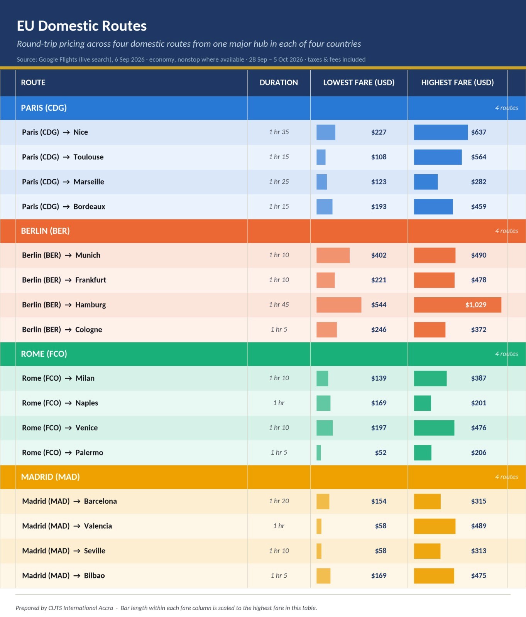Click the Madrid (MAD) to Bilbao row

(x=263, y=576)
